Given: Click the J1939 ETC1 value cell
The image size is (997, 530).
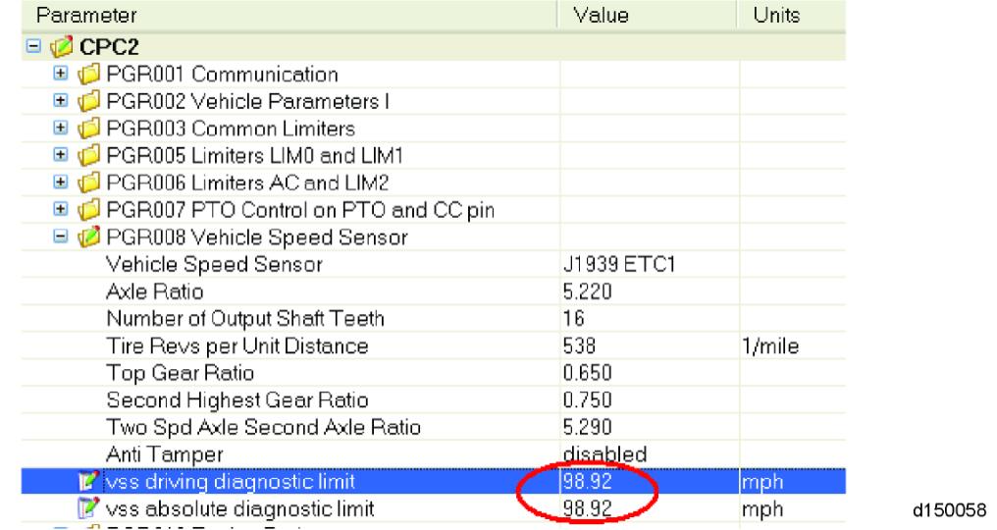Looking at the screenshot, I should click(618, 264).
